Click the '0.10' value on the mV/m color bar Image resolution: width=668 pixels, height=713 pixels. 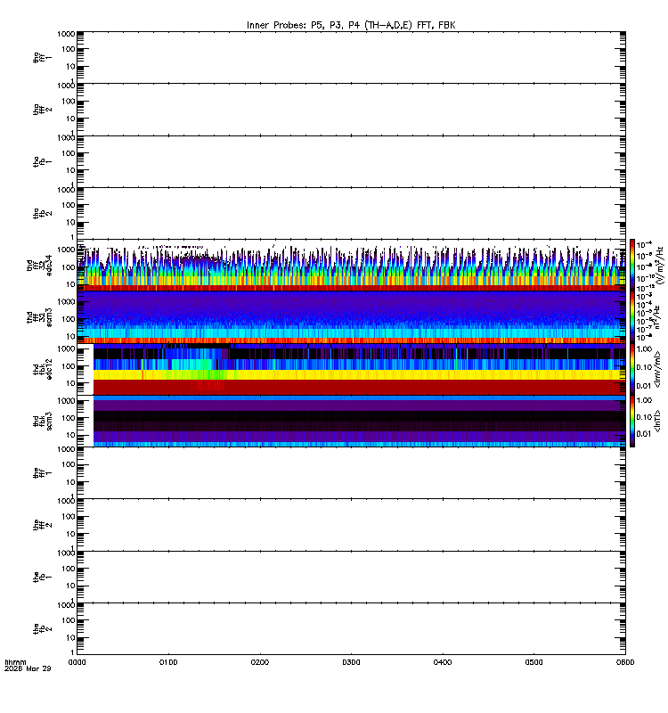click(644, 367)
